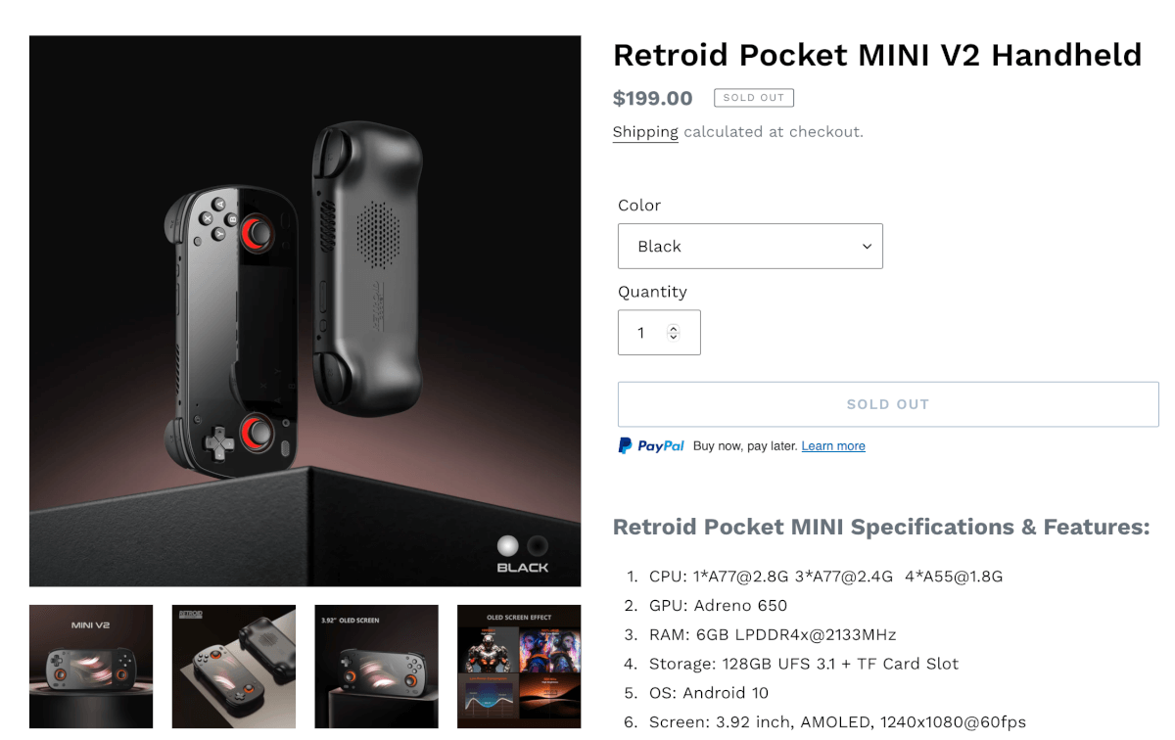Click the silver color swatch in image

507,545
